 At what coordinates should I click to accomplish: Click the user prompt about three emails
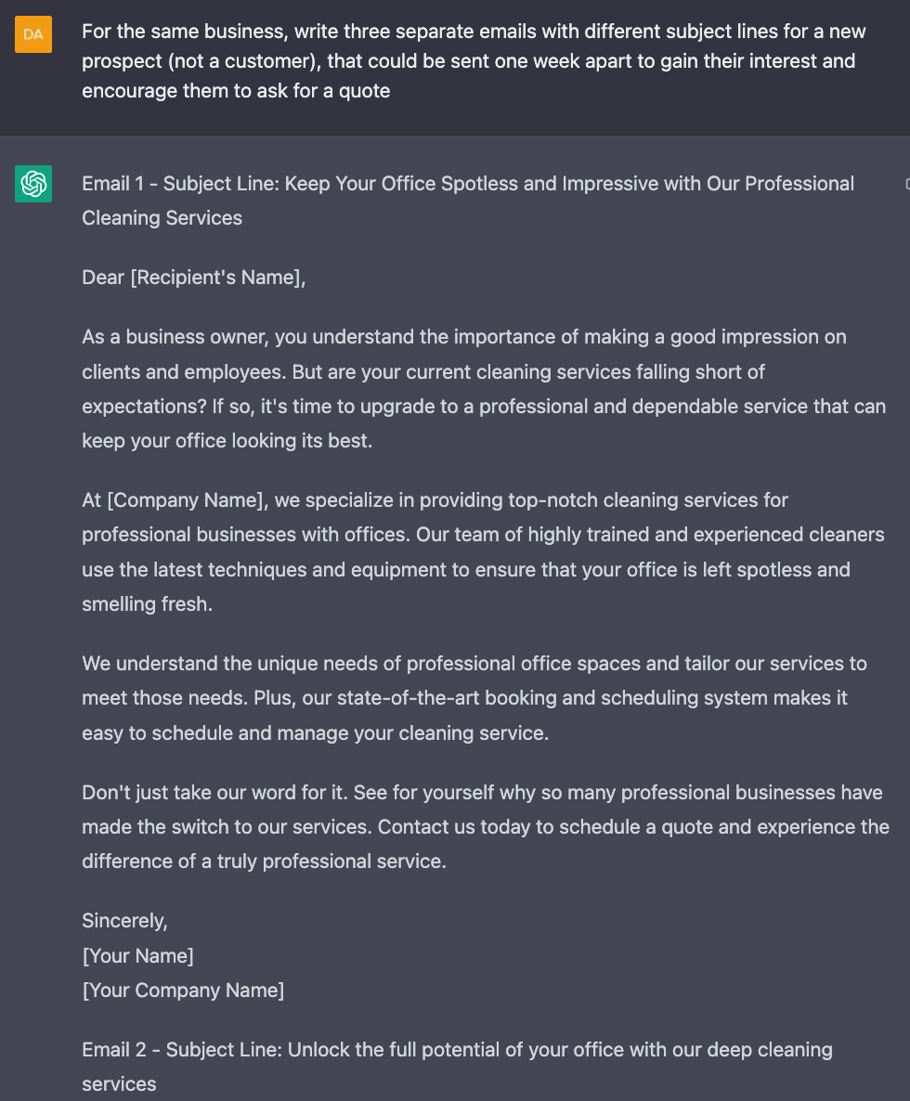click(474, 61)
